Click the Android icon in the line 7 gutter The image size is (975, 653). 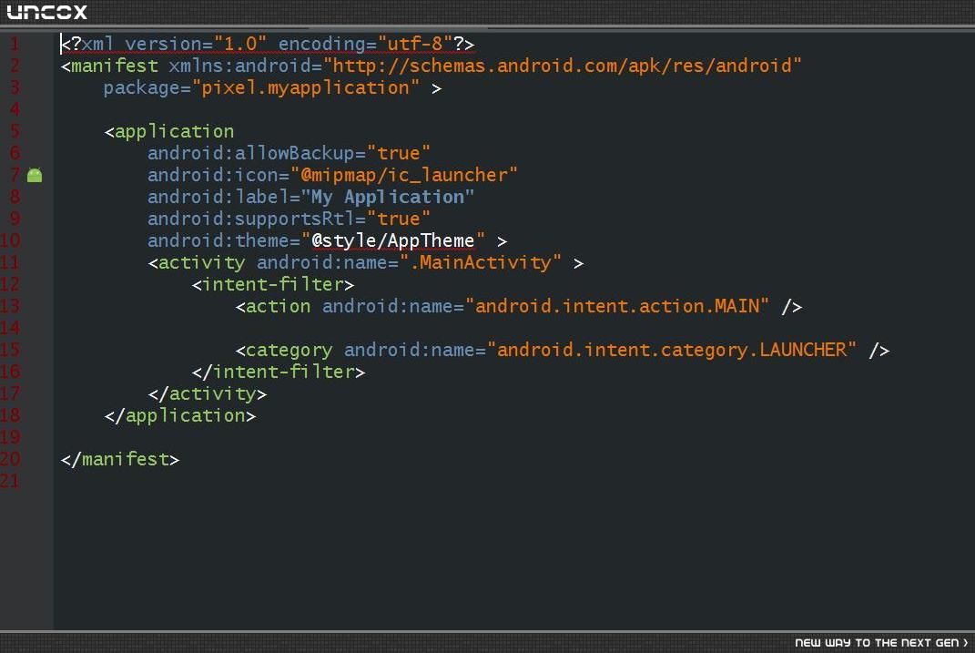(35, 176)
